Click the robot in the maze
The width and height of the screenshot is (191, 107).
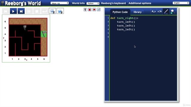pos(25,28)
